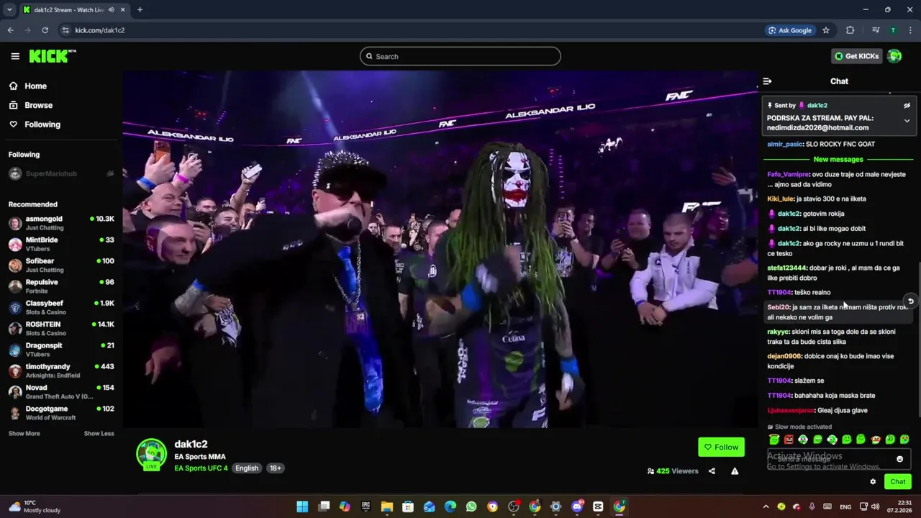Open Windows Start menu
This screenshot has height=518, width=921.
click(x=302, y=506)
